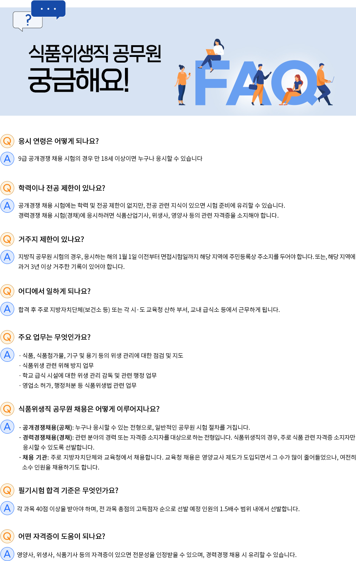Click the Q icon beside 응시 연령은 어떻게 되나요?

point(7,141)
